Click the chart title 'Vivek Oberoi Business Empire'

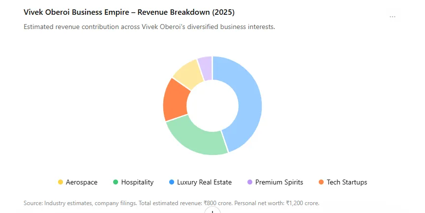point(76,12)
